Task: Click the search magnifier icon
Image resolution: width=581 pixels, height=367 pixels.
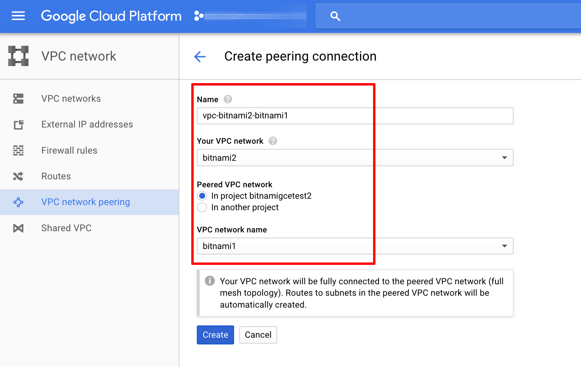Action: click(x=335, y=16)
